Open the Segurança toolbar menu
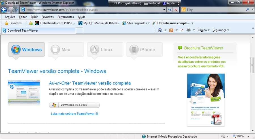Viewport: 255px width, 139px height. click(221, 30)
